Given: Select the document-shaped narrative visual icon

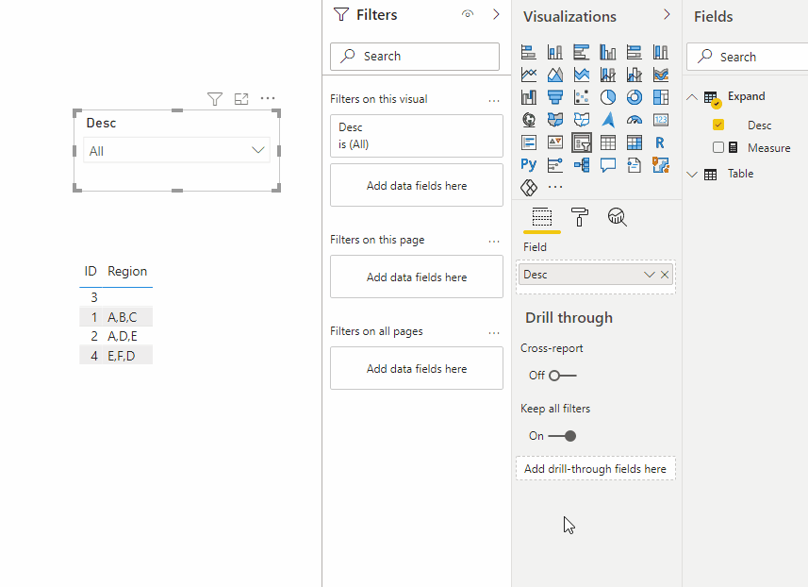Looking at the screenshot, I should (635, 164).
